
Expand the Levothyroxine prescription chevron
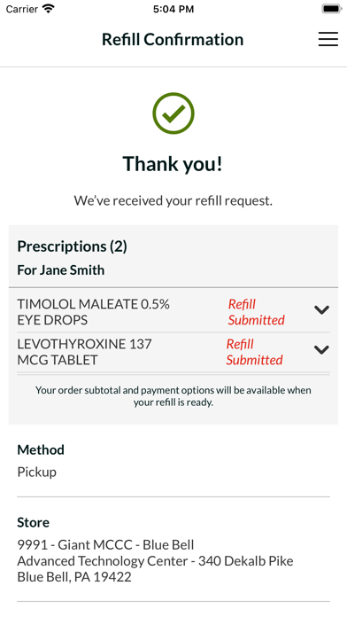321,349
